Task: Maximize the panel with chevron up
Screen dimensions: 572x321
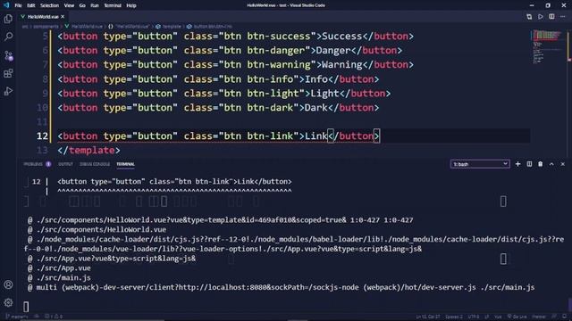Action: coord(551,164)
